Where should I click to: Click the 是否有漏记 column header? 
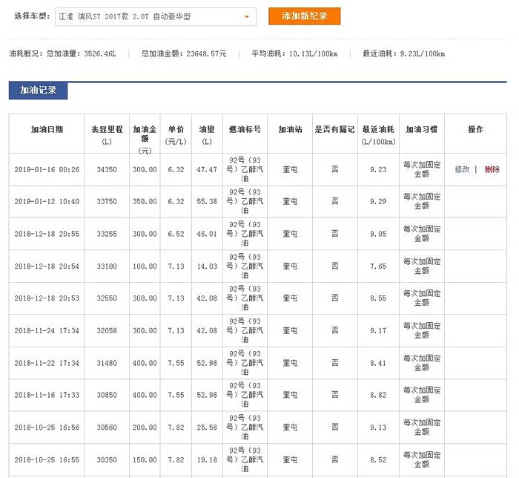(x=334, y=129)
